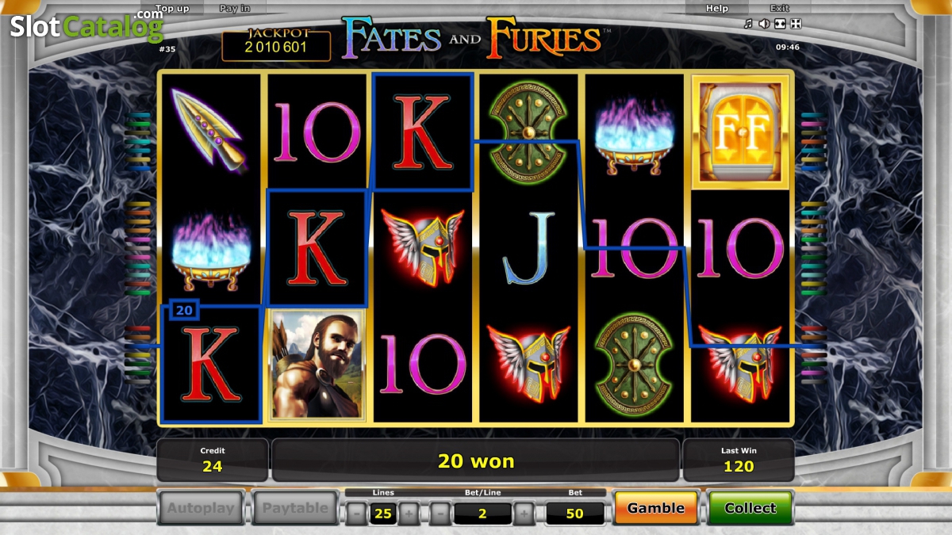The width and height of the screenshot is (952, 535).
Task: Gamble the current win
Action: pyautogui.click(x=656, y=508)
